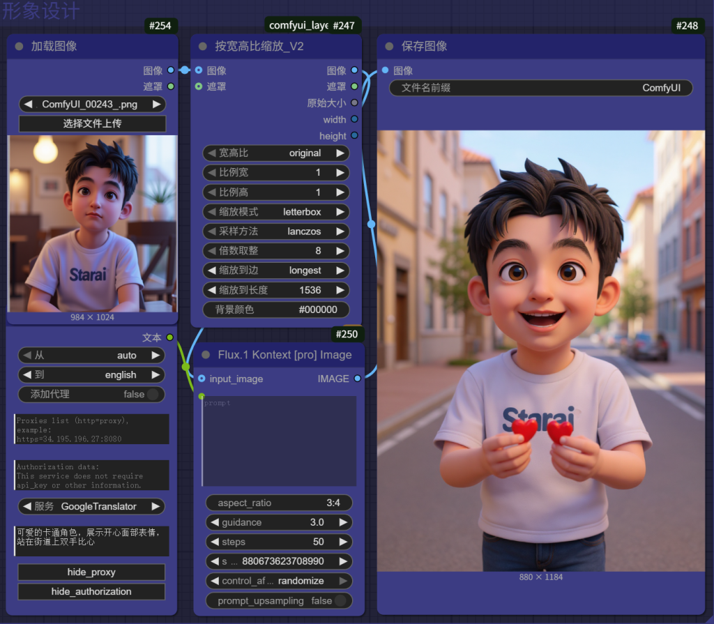Toggle the 添加代理 switch

(x=153, y=395)
